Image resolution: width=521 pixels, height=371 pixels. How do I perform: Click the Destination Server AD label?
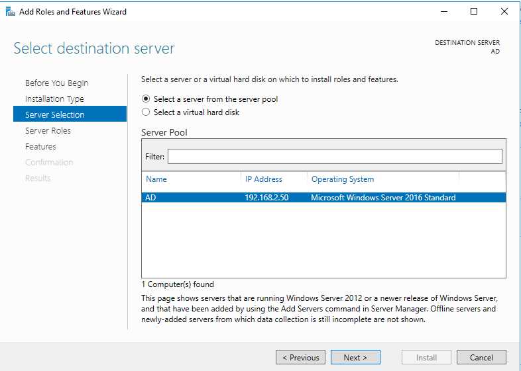467,47
